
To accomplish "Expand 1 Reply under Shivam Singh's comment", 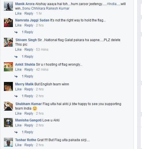I will [x=28, y=57].
